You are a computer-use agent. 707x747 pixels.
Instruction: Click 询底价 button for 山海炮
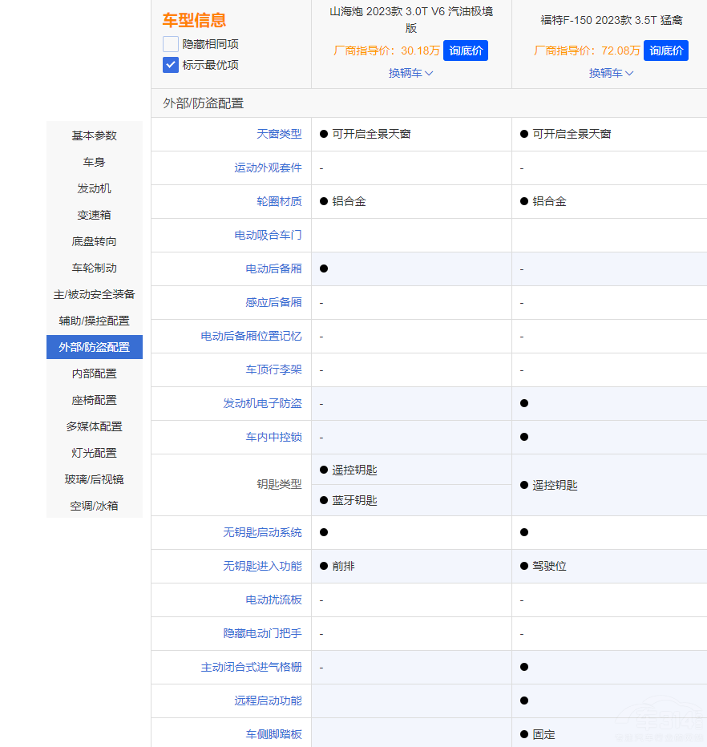pos(465,50)
